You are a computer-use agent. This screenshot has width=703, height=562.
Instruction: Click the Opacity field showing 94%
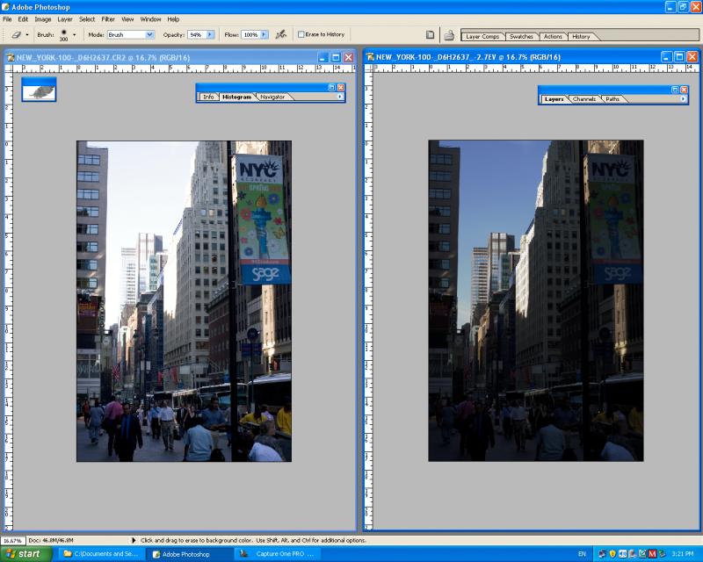(197, 34)
